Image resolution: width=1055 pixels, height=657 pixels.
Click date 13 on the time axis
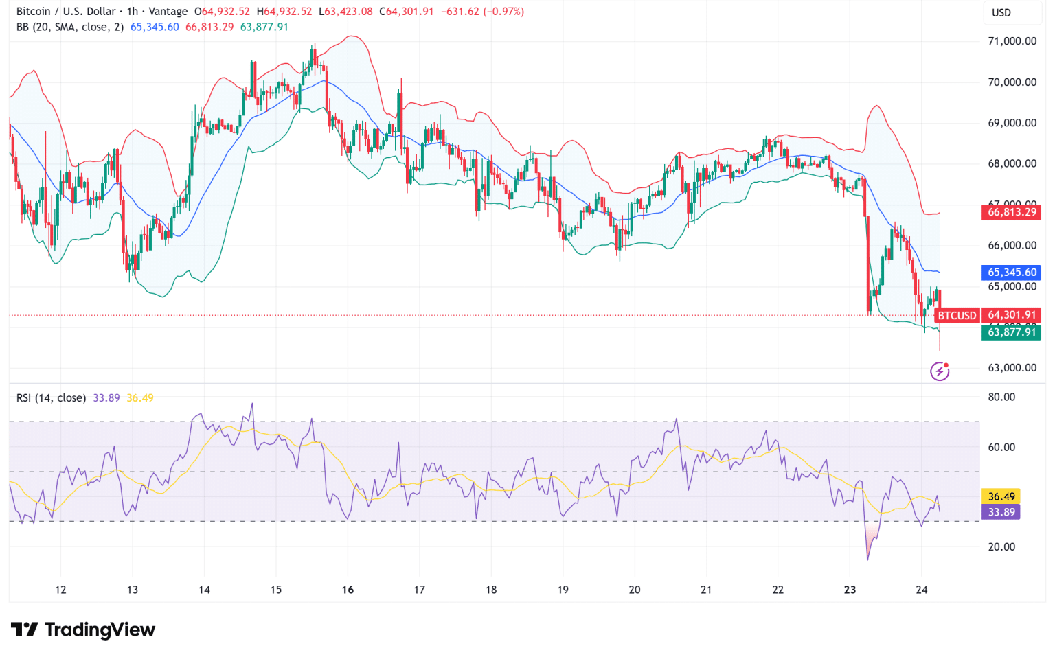coord(133,590)
